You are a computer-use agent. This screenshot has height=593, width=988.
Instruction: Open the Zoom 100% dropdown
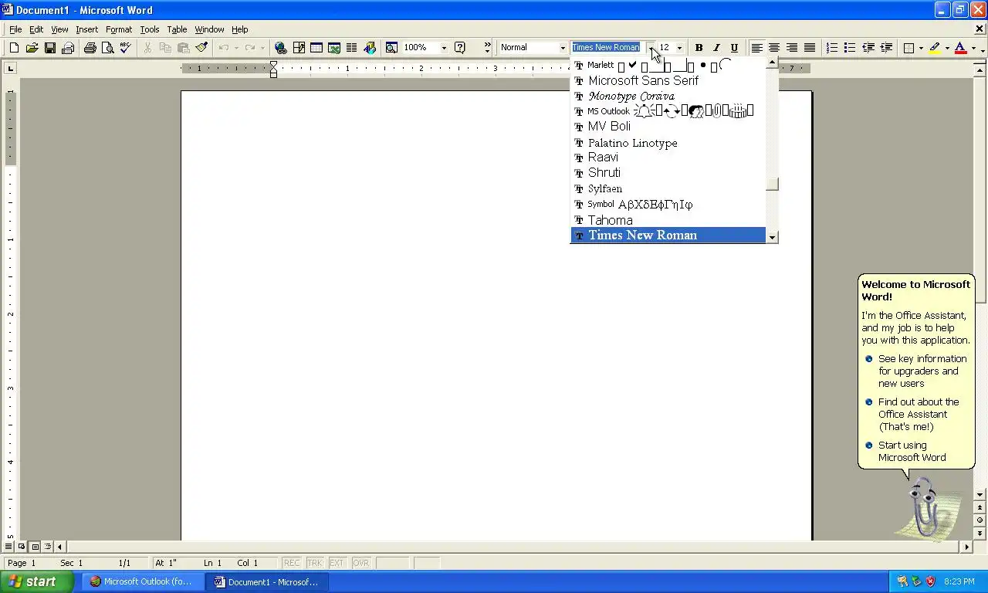tap(444, 48)
